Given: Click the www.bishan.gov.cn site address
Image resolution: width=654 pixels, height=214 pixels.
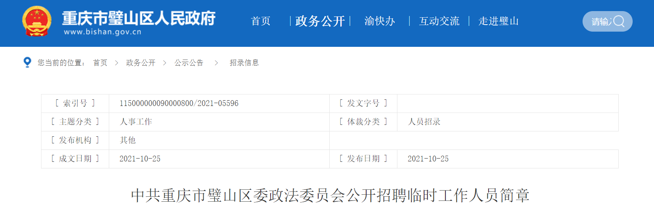Looking at the screenshot, I should tap(103, 32).
